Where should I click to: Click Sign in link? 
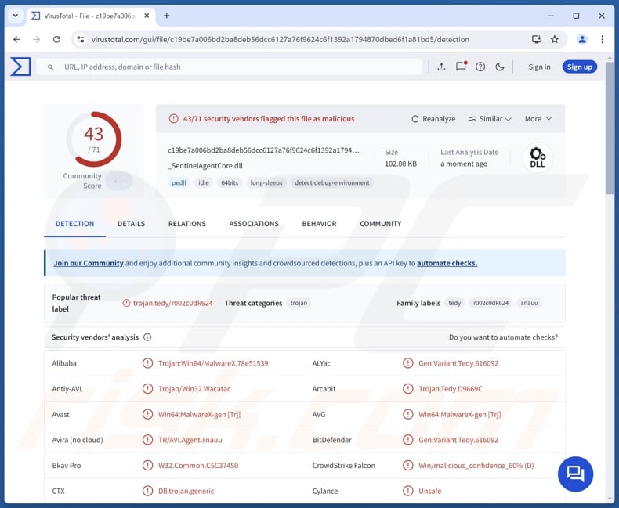(539, 67)
